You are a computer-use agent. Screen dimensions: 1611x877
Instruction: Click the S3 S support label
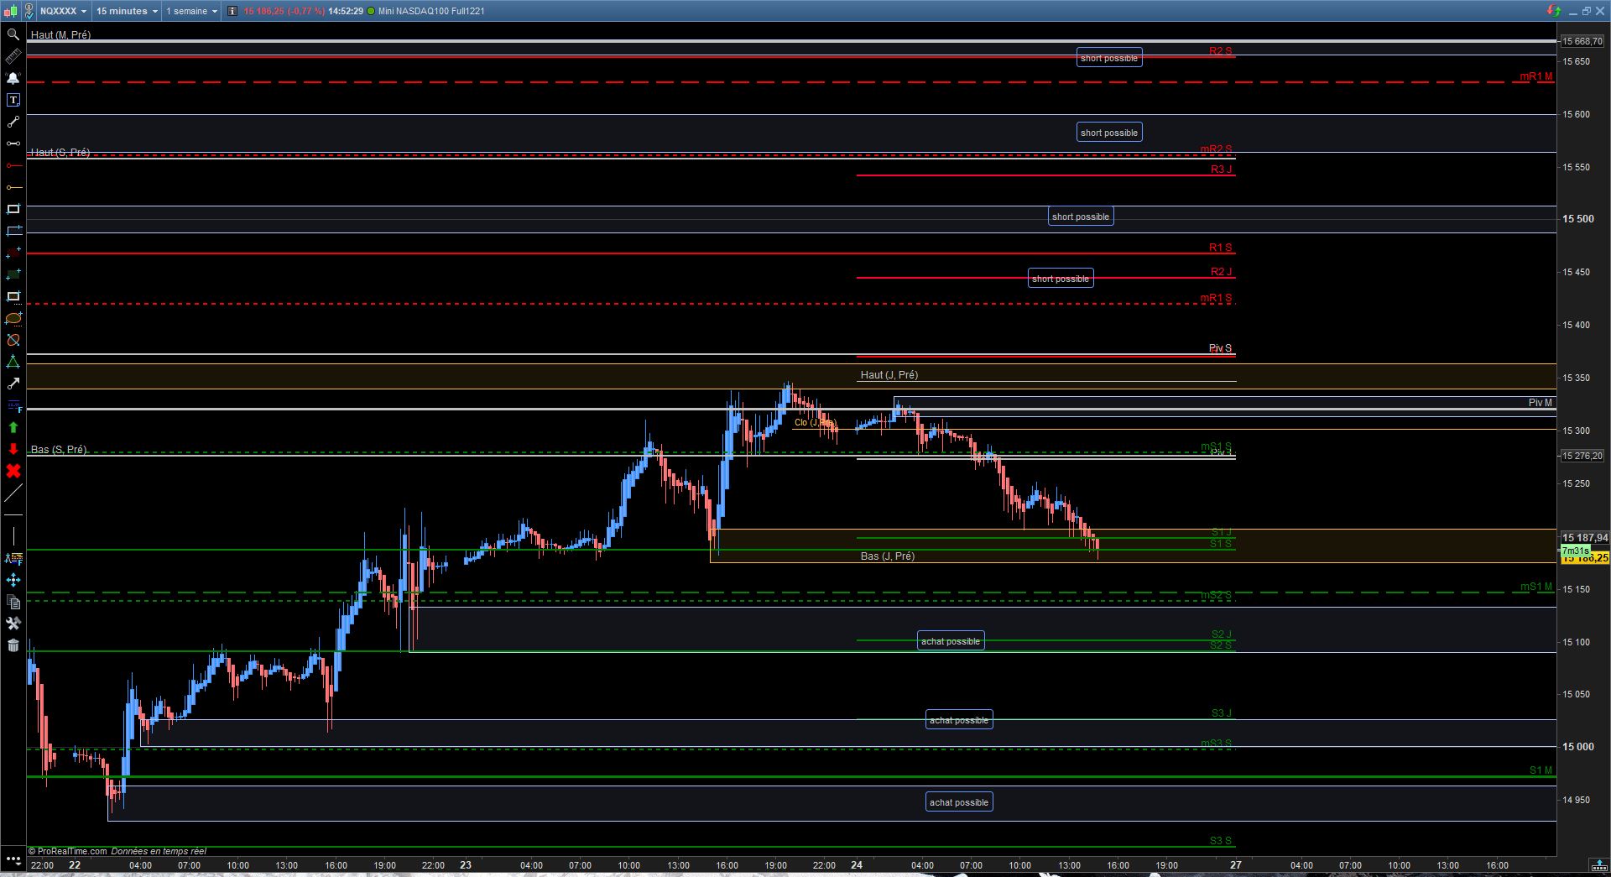tap(1221, 841)
